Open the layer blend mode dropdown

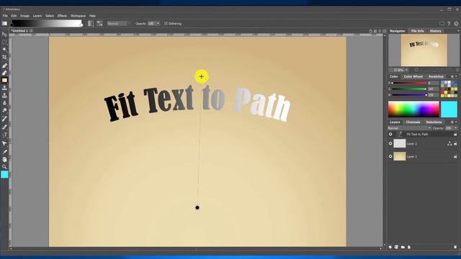[x=409, y=128]
